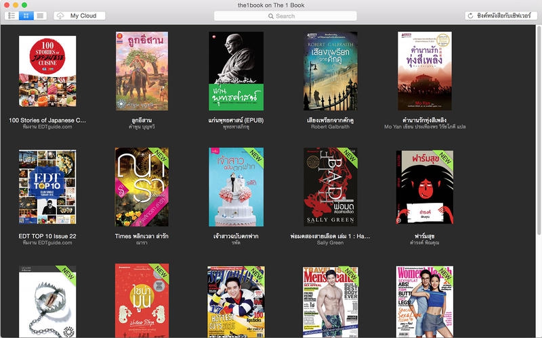
Task: Open the Times พลิกเวลา ล่ารัก cover
Action: (142, 187)
